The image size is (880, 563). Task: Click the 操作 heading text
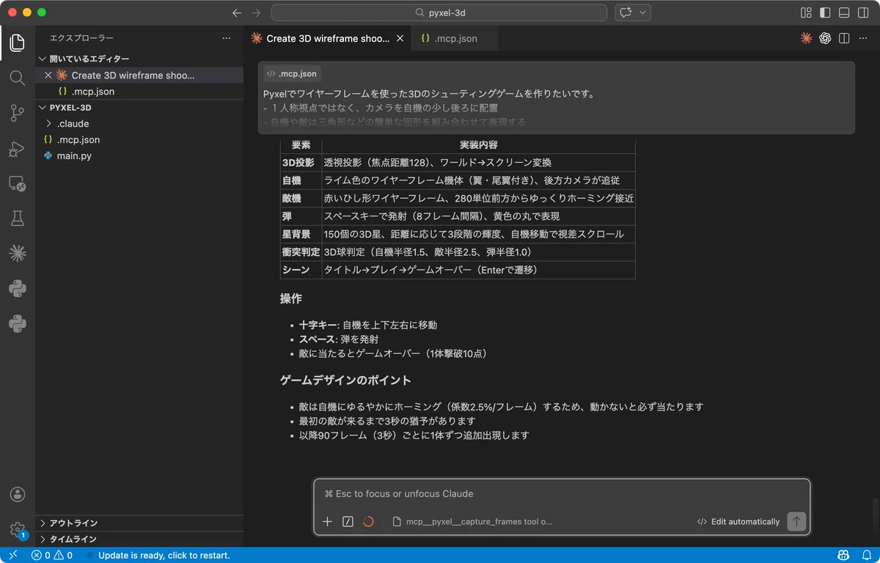pos(290,298)
